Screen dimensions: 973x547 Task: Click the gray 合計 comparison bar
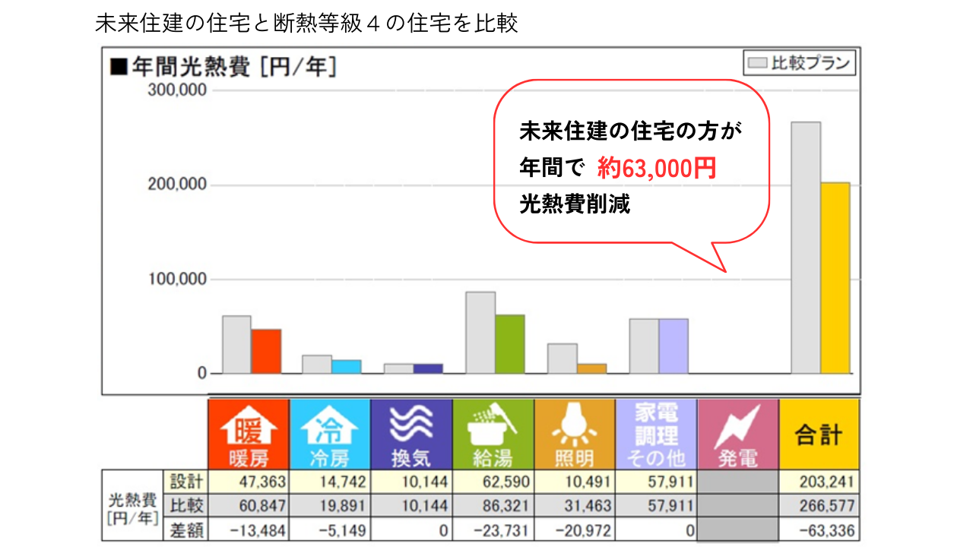tap(806, 248)
